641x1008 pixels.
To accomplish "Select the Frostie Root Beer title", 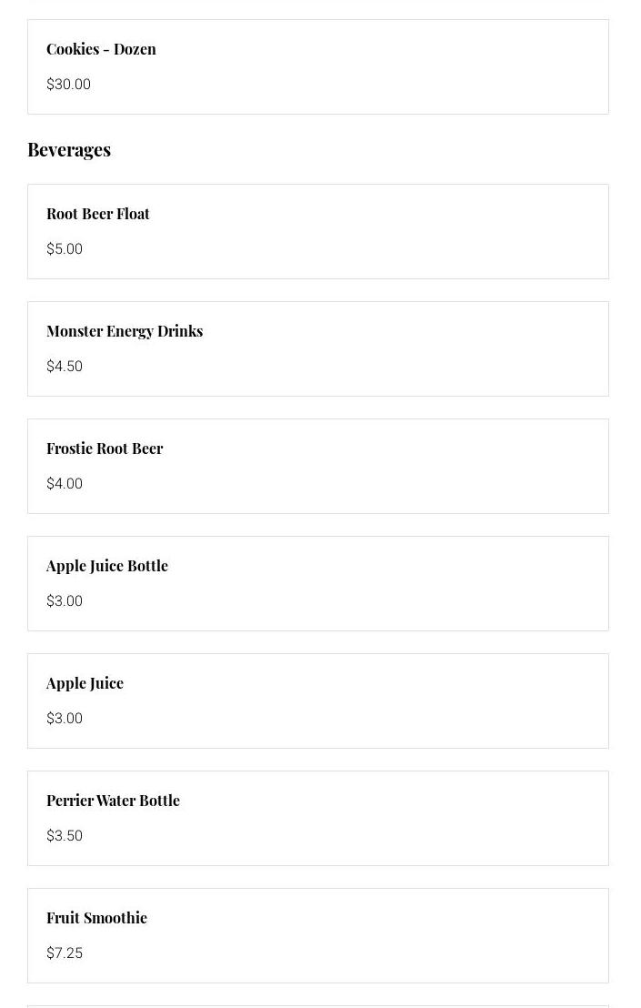I will pyautogui.click(x=105, y=449).
